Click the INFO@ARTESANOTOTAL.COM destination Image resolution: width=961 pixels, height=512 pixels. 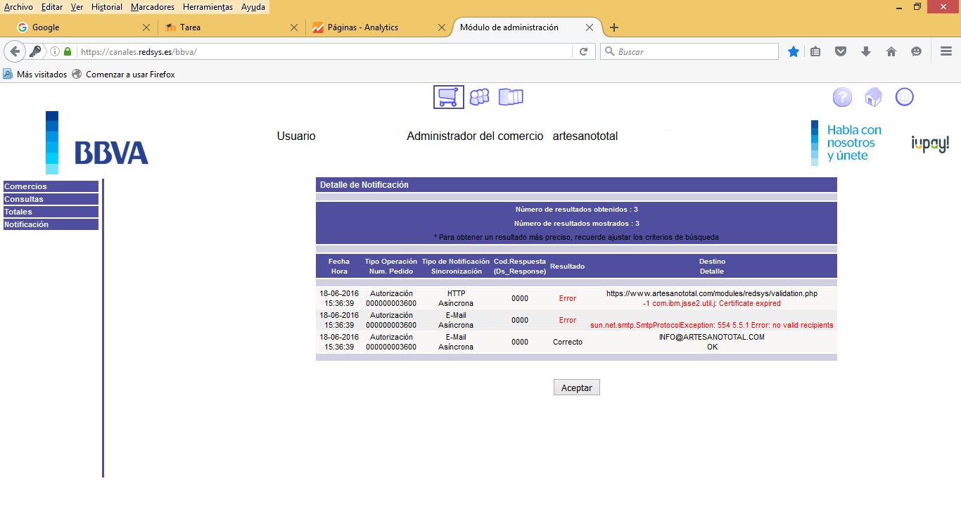[x=712, y=337]
